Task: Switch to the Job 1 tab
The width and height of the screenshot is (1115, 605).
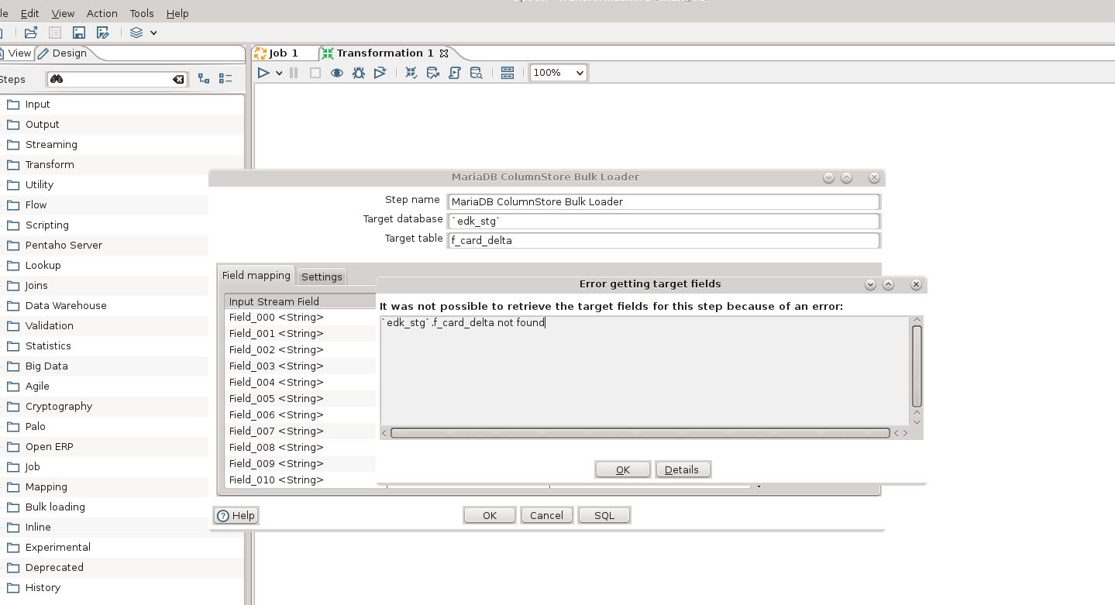Action: coord(284,53)
